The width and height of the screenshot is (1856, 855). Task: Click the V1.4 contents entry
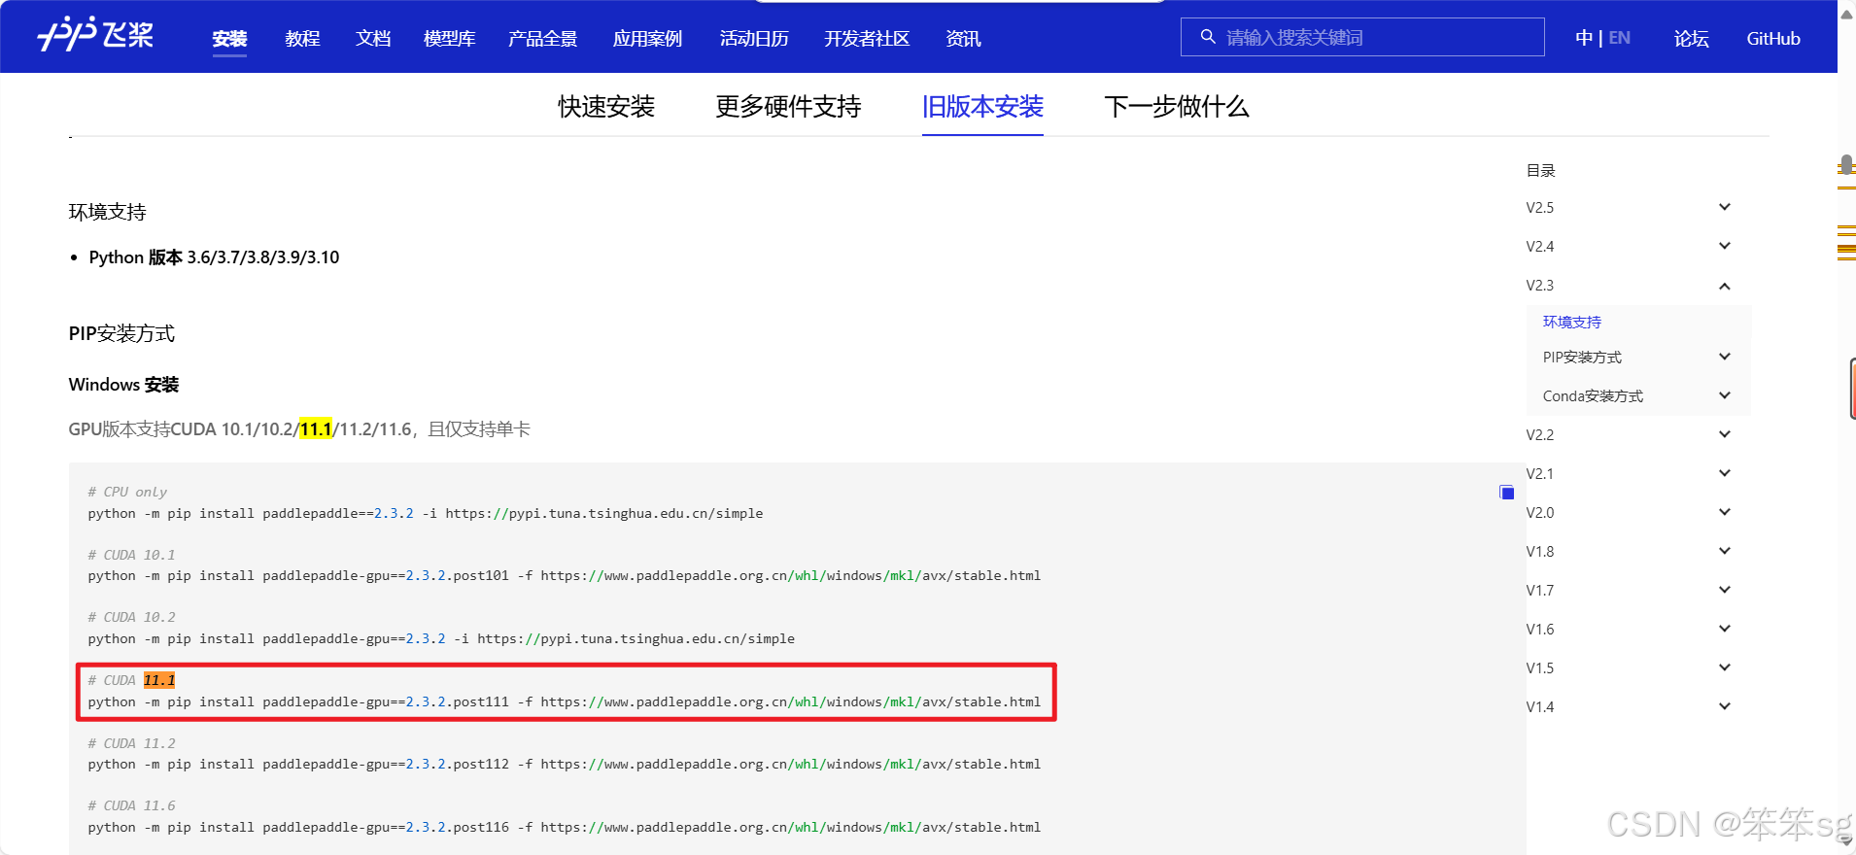1539,706
